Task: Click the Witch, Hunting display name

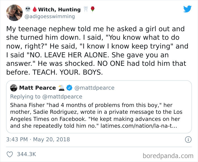Action: [59, 9]
